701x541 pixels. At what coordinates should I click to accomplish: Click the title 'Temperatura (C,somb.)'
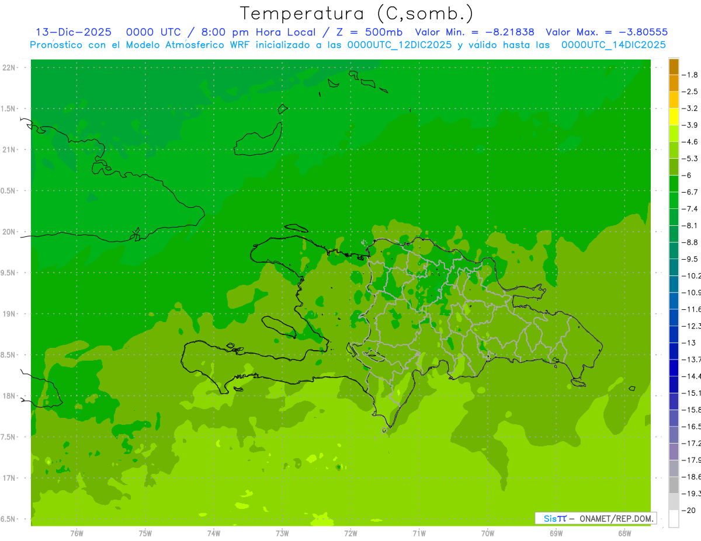click(x=356, y=13)
